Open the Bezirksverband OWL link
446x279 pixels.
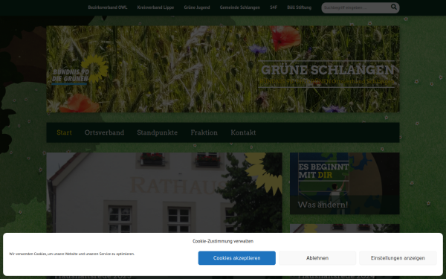tap(108, 7)
